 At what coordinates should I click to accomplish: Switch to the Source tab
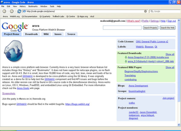click(71, 34)
